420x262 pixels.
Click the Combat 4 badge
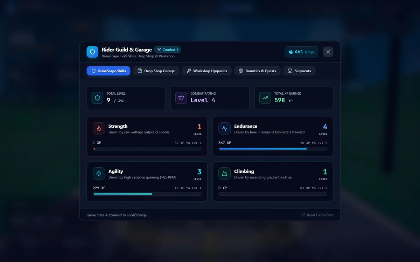point(168,50)
